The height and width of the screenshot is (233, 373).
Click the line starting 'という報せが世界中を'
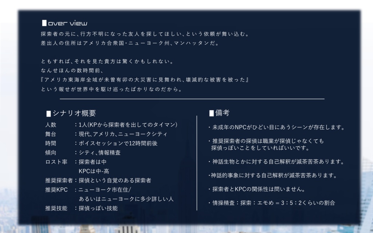[x=111, y=90]
